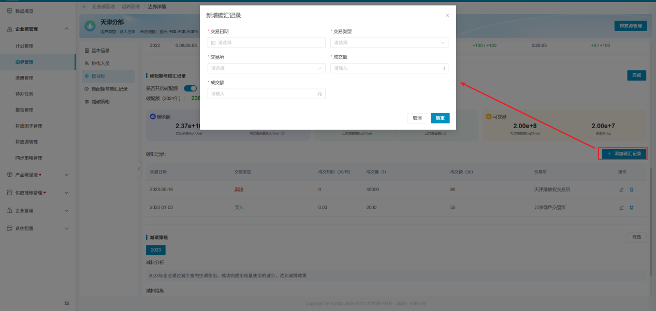Open 清册管理 in the sidebar
This screenshot has width=656, height=311.
pos(24,78)
